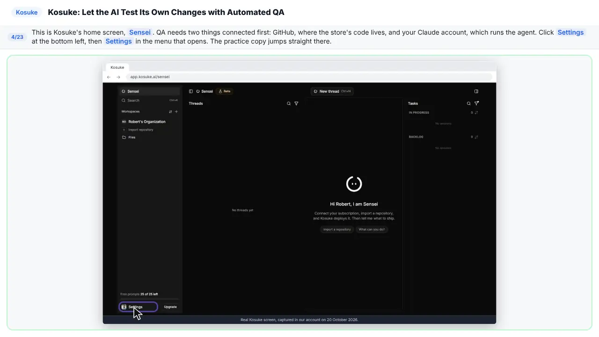Click the Sensei face logo
Screen dimensions: 599x337
[x=354, y=184]
